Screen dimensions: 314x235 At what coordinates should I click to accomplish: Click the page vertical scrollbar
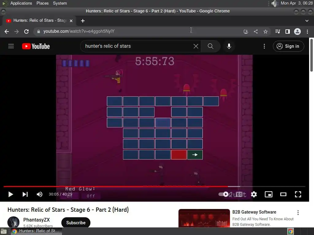tap(312, 55)
